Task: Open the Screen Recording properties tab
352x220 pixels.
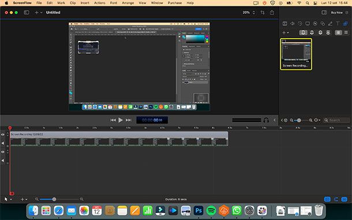Action: click(x=308, y=23)
